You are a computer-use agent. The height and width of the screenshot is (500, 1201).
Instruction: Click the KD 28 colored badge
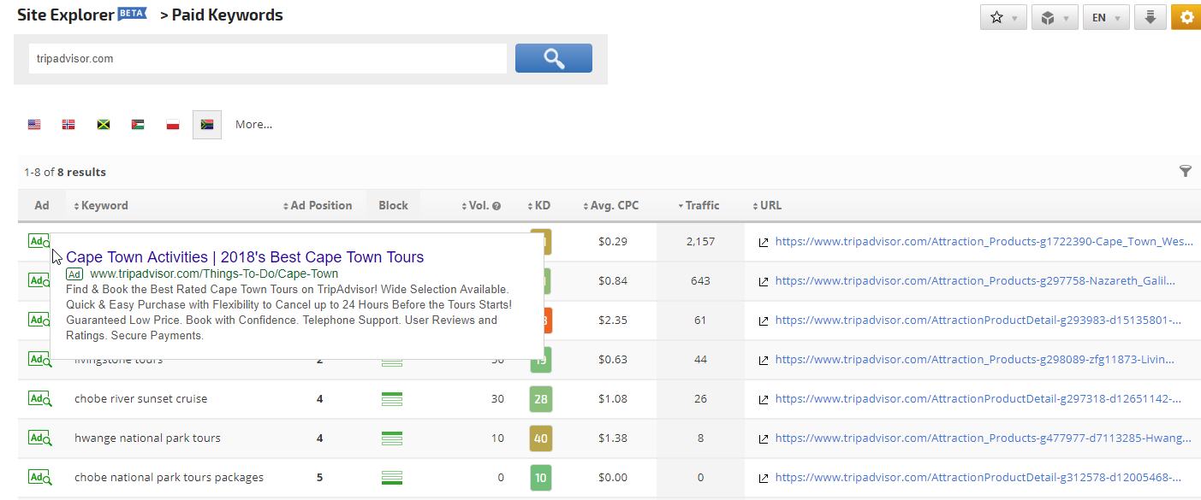[541, 399]
